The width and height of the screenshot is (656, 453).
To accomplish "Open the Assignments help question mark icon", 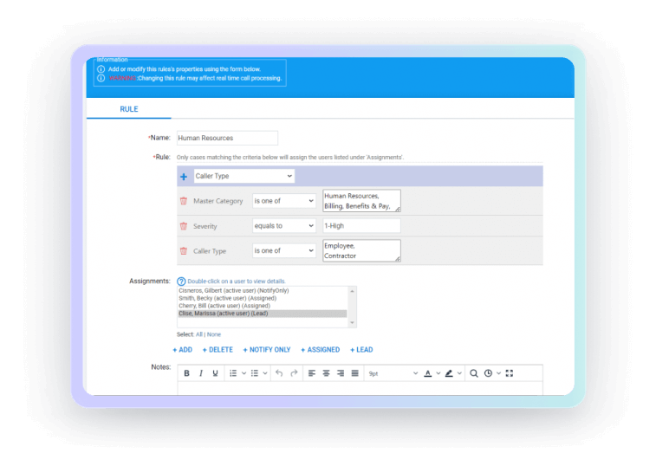I will point(181,282).
